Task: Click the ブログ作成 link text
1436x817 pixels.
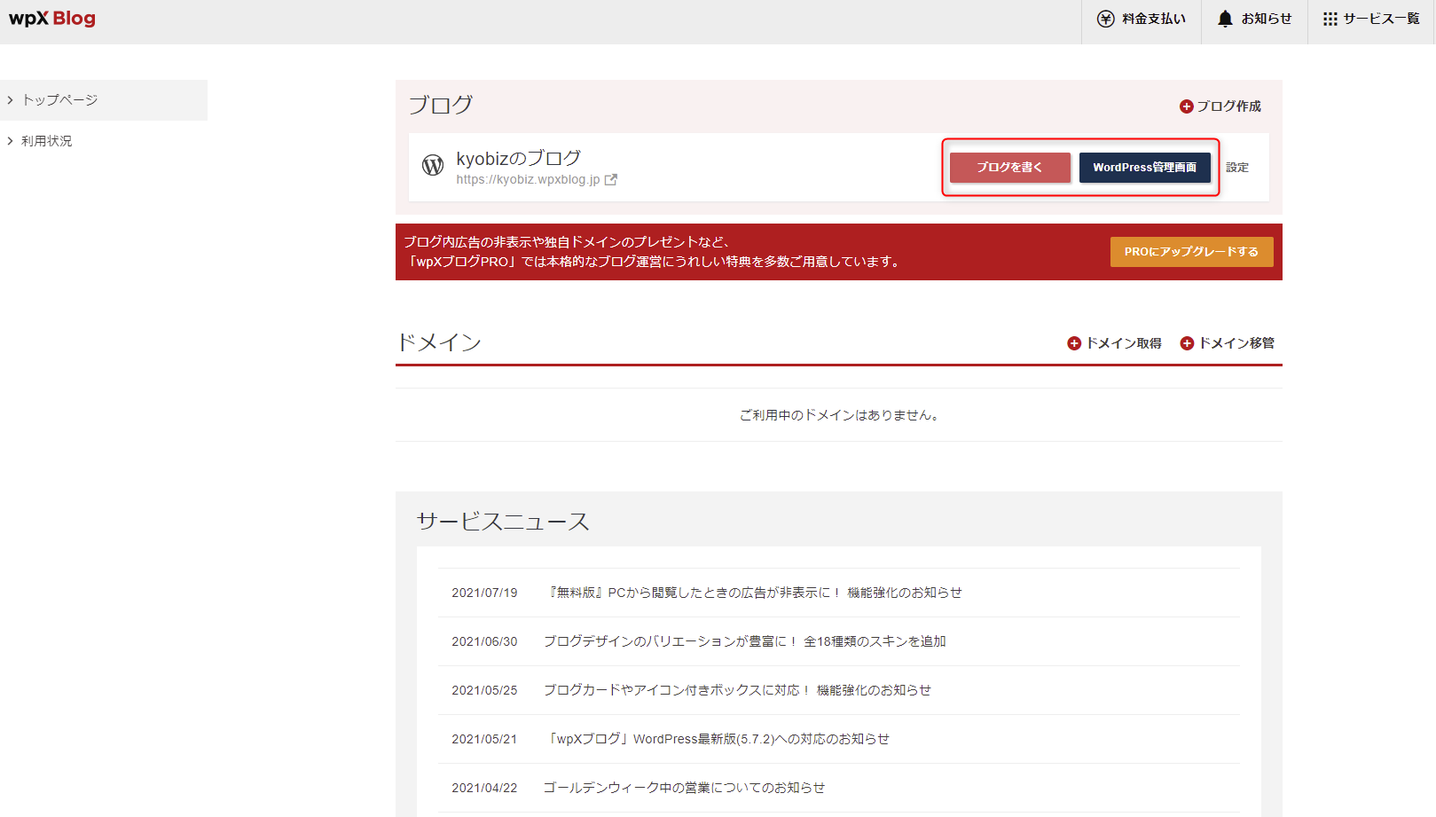Action: pos(1228,106)
